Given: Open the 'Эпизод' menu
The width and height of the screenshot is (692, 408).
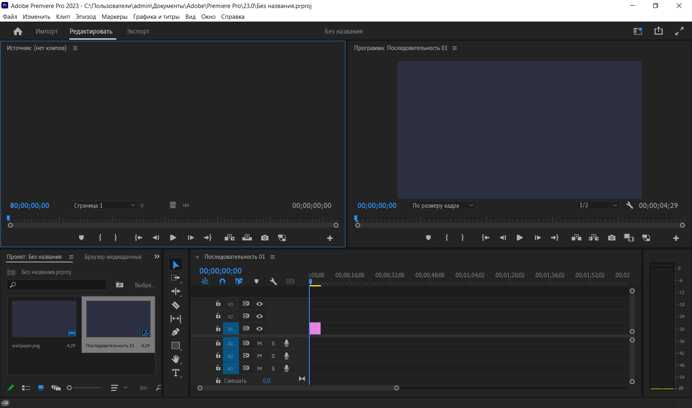Looking at the screenshot, I should click(x=86, y=17).
